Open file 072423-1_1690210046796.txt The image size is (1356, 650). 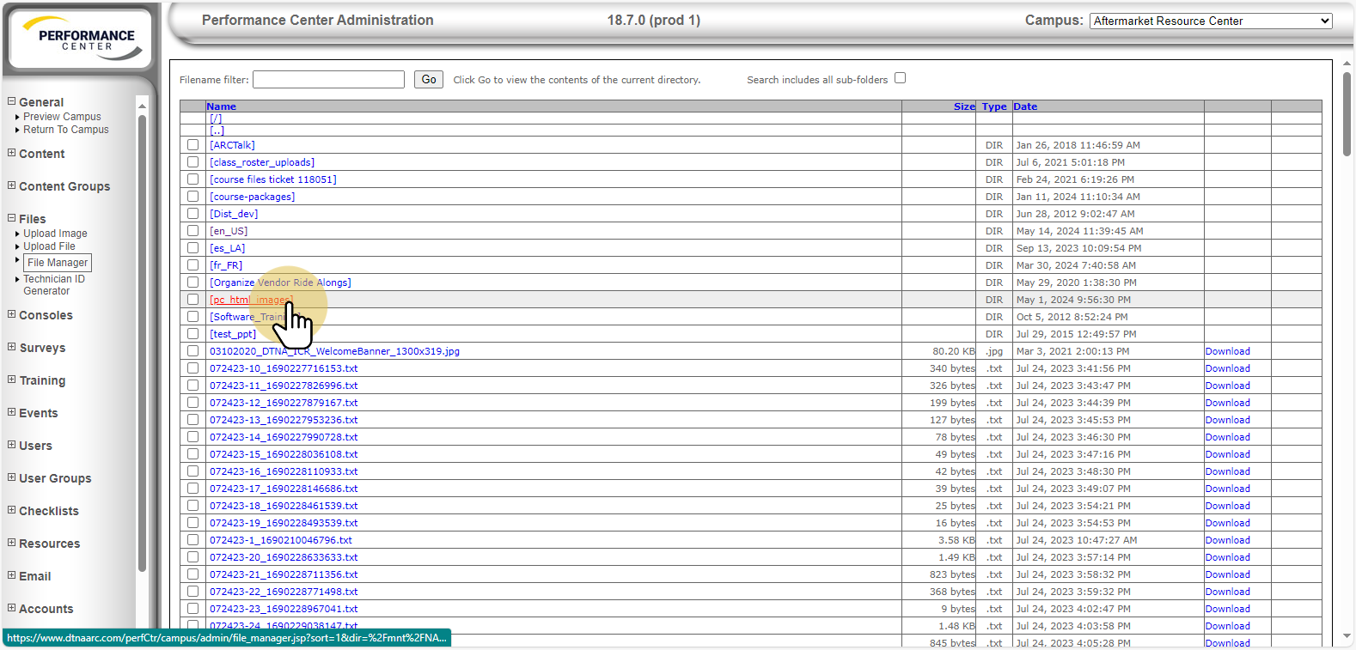[281, 540]
